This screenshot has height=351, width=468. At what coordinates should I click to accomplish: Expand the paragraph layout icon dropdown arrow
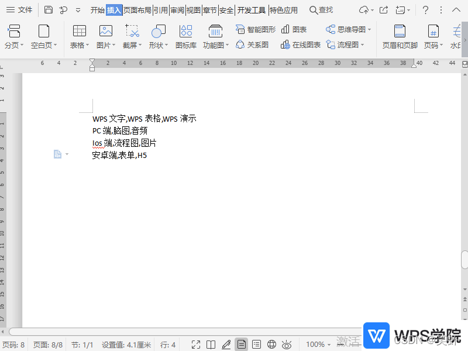(67, 154)
